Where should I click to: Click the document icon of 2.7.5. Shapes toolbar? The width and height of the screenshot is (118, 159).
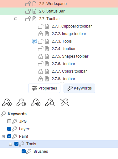point(47,56)
